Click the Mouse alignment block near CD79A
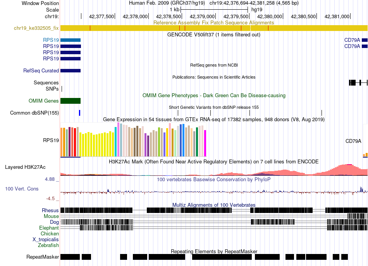 pyautogui.click(x=358, y=216)
